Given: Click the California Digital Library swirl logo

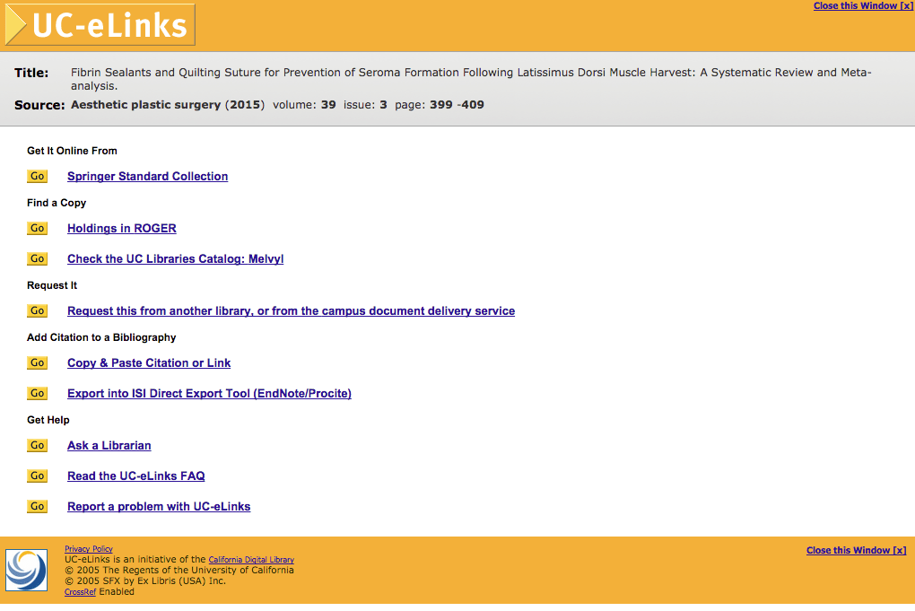Looking at the screenshot, I should 26,570.
